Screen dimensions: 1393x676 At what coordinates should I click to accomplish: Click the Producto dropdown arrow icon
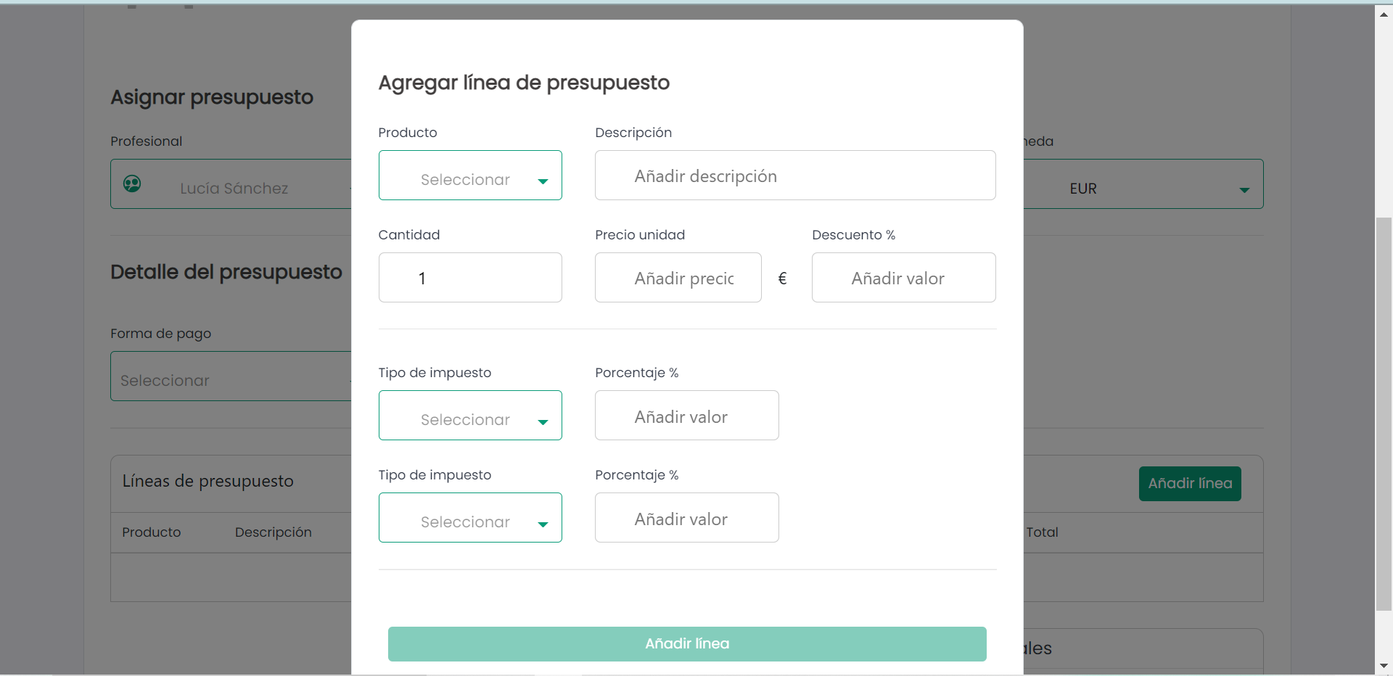click(x=543, y=181)
